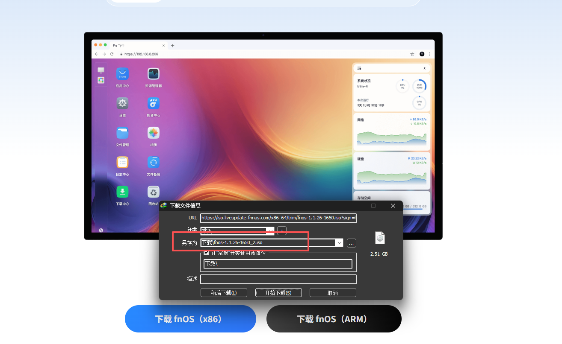Click the 下载\ category path field
562x344 pixels.
[x=278, y=264]
